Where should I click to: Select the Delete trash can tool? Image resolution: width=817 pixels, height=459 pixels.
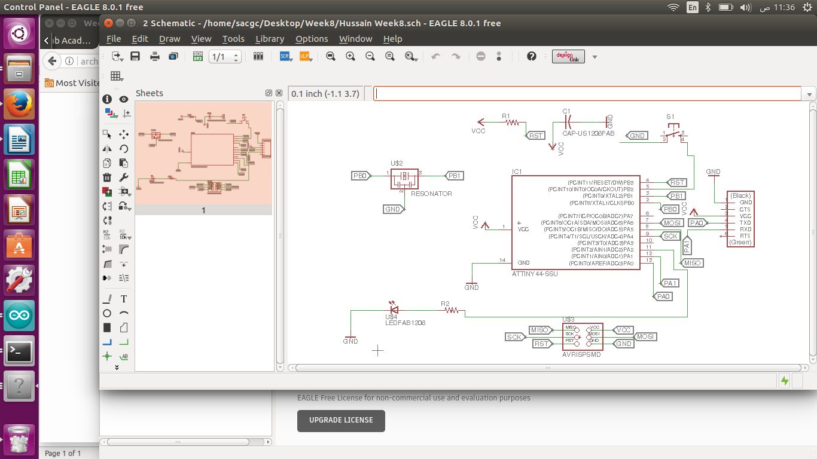click(107, 177)
